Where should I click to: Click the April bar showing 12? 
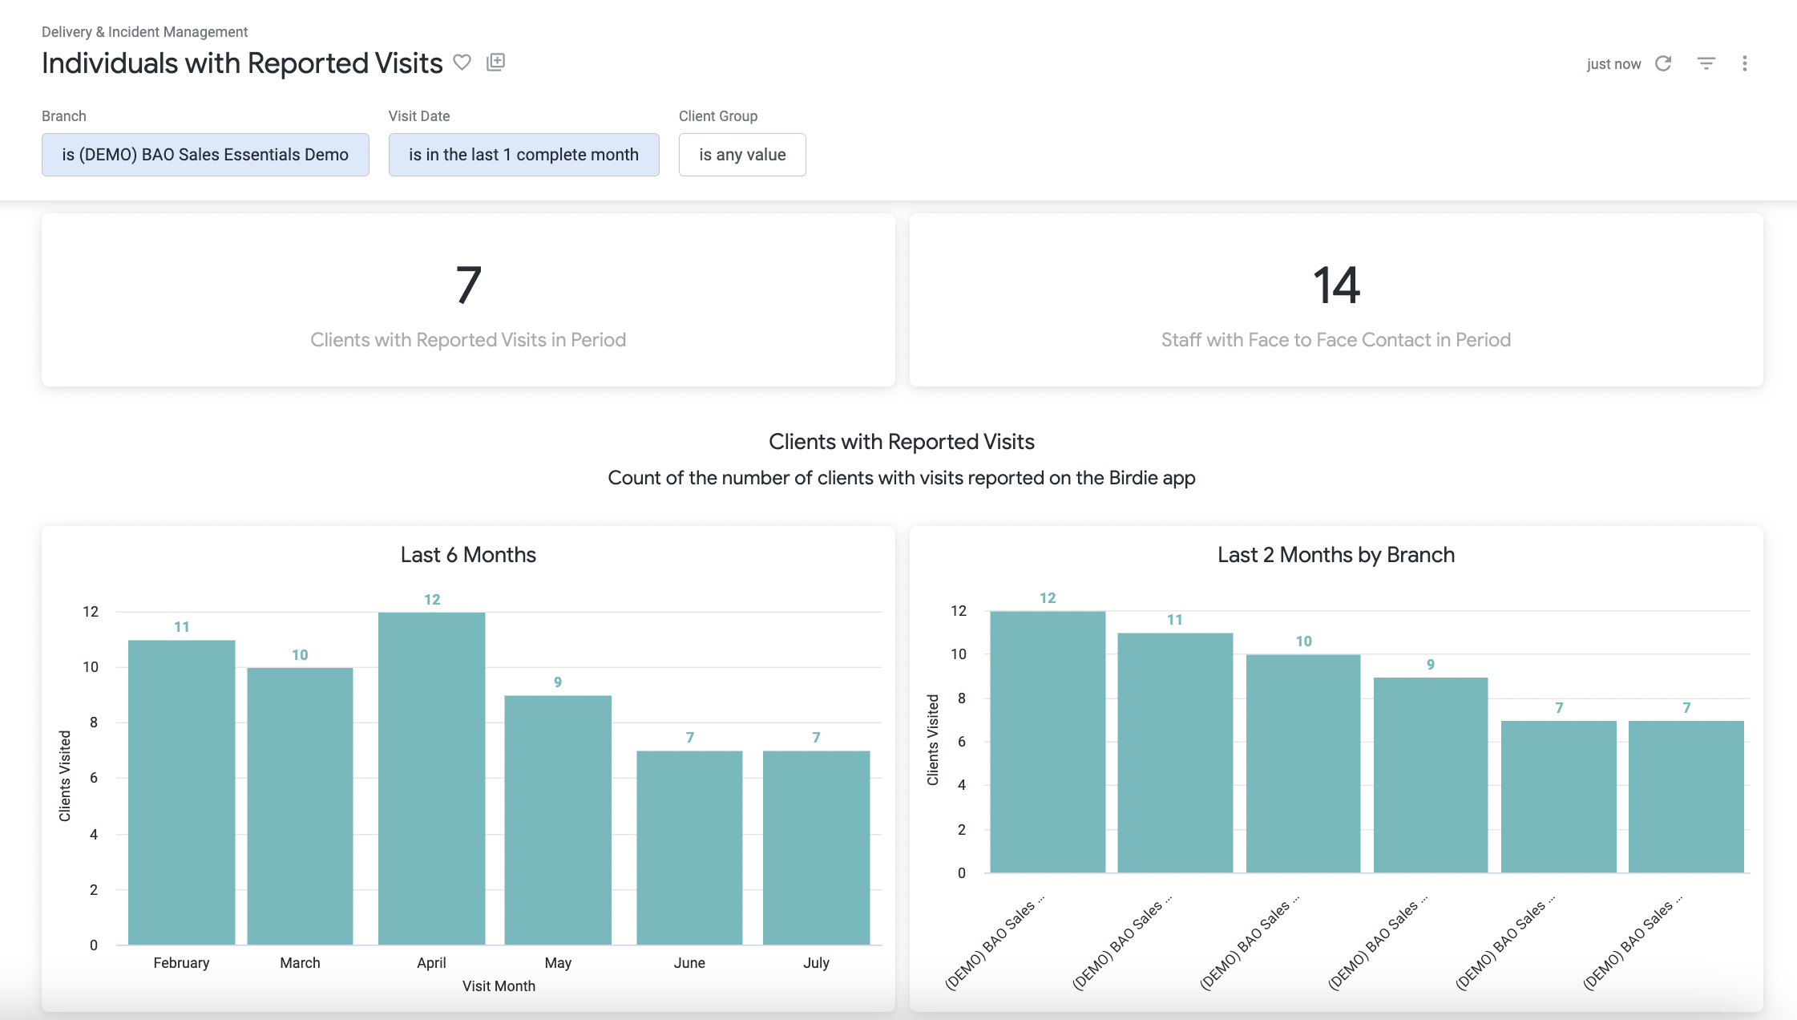tap(431, 778)
